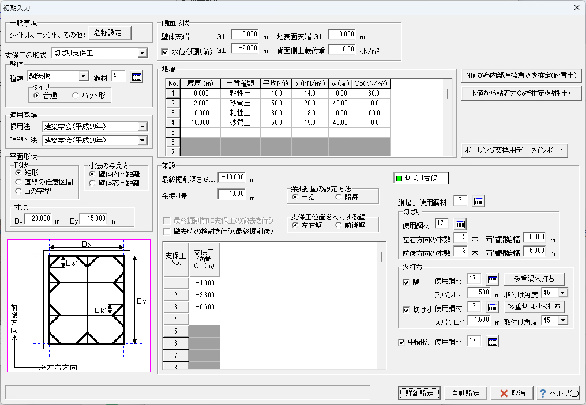Close the 初期入力 dialog
The height and width of the screenshot is (405, 586).
click(x=576, y=7)
